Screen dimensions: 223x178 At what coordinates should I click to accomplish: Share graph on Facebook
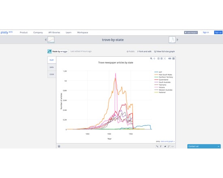pyautogui.click(x=161, y=146)
